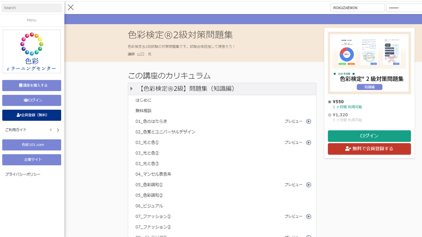
Task: Open the 03_光と色① lesson
Action: (x=147, y=142)
